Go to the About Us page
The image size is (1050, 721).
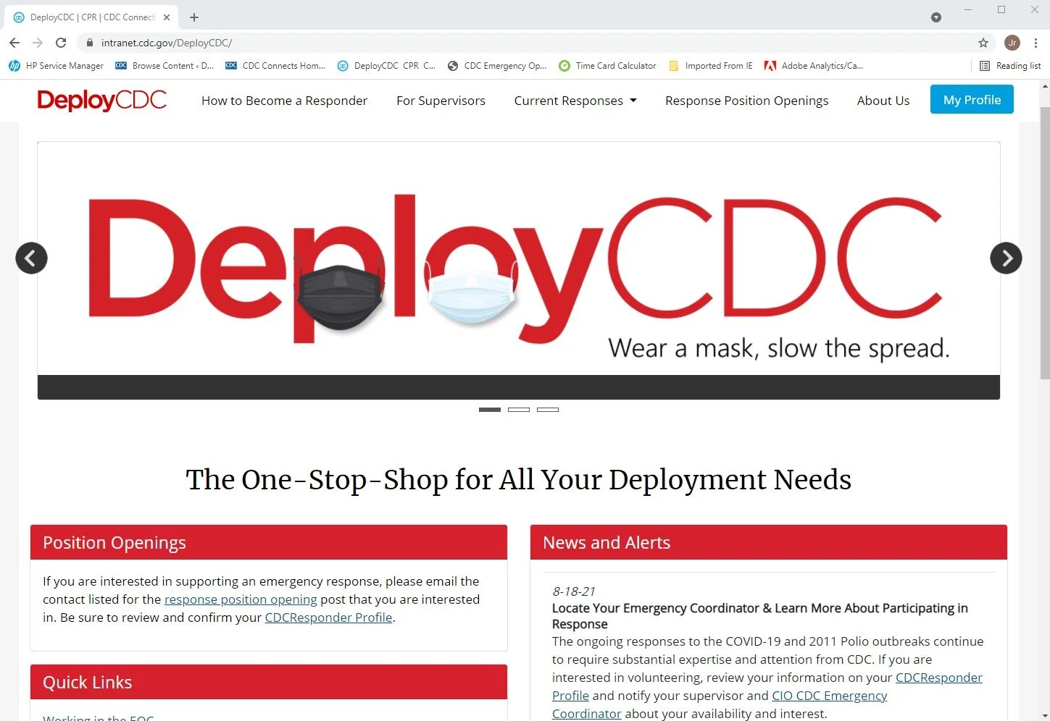coord(883,101)
